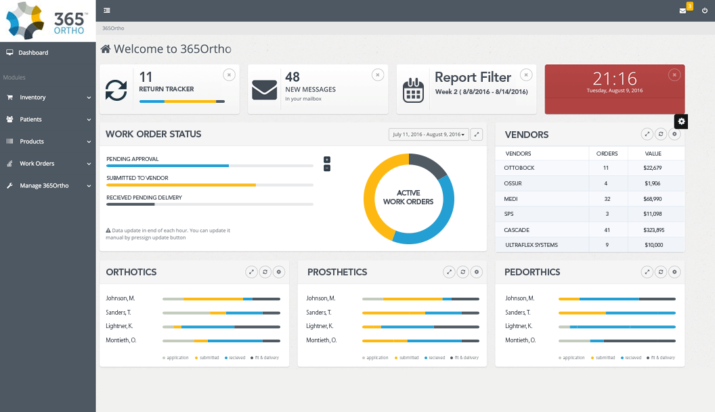Open Pedorthics panel settings gear
The width and height of the screenshot is (715, 412).
tap(674, 272)
